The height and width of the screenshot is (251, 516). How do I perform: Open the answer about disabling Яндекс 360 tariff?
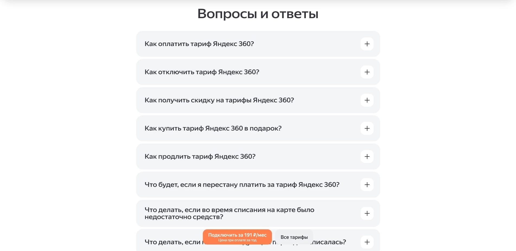click(x=367, y=72)
